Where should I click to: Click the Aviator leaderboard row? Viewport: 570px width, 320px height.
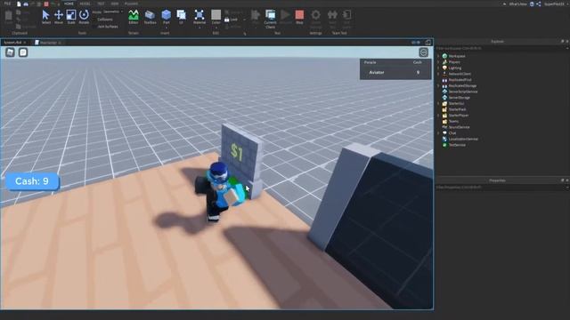click(395, 73)
